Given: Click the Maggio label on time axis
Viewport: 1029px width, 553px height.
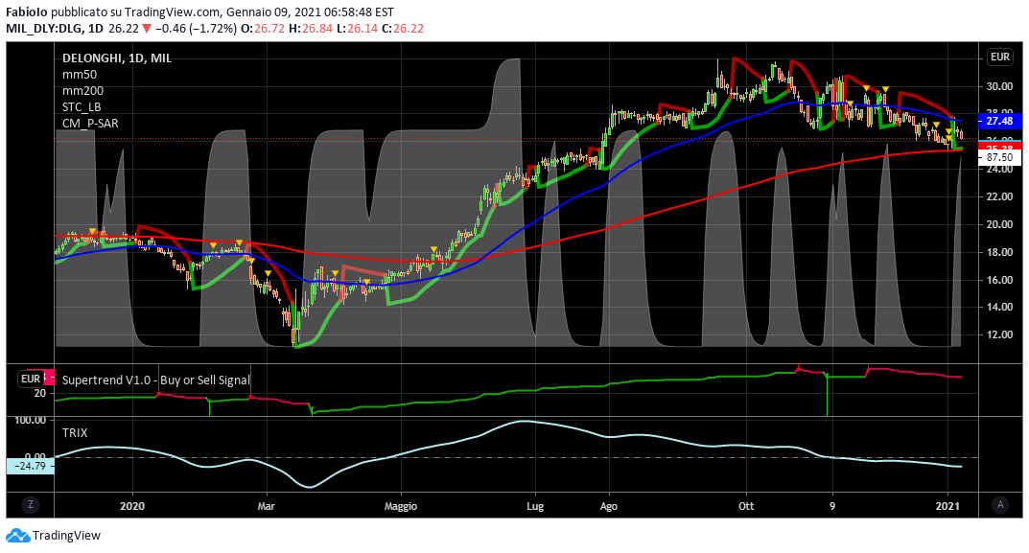Looking at the screenshot, I should pyautogui.click(x=401, y=504).
